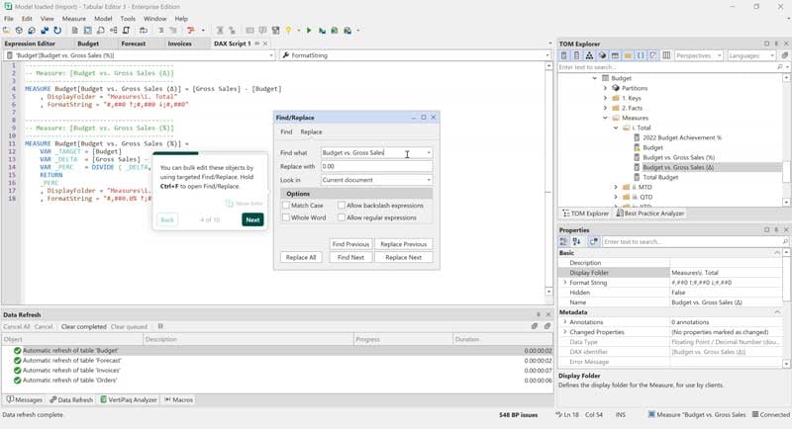Enable the Match Case checkbox

286,206
